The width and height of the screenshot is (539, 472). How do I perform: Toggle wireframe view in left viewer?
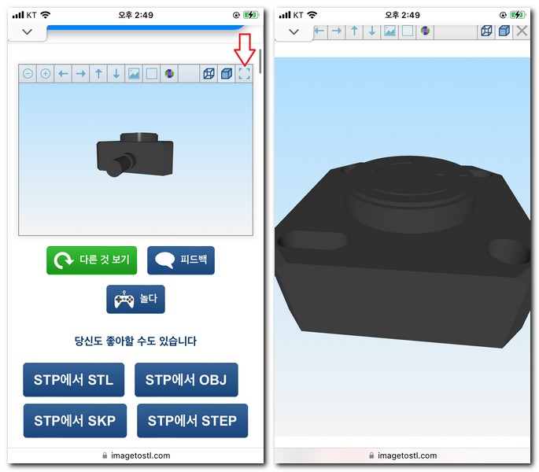pyautogui.click(x=209, y=74)
